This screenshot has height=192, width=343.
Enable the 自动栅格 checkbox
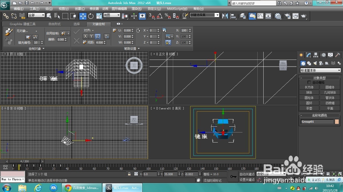(x=309, y=83)
